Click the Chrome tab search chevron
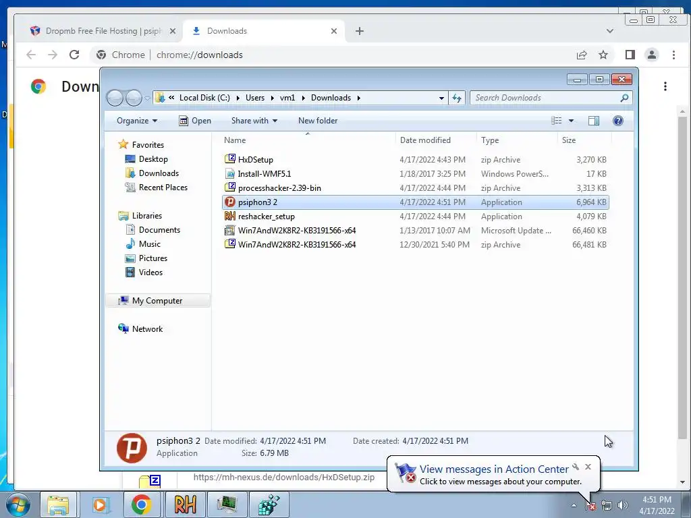The width and height of the screenshot is (691, 518). click(x=610, y=31)
